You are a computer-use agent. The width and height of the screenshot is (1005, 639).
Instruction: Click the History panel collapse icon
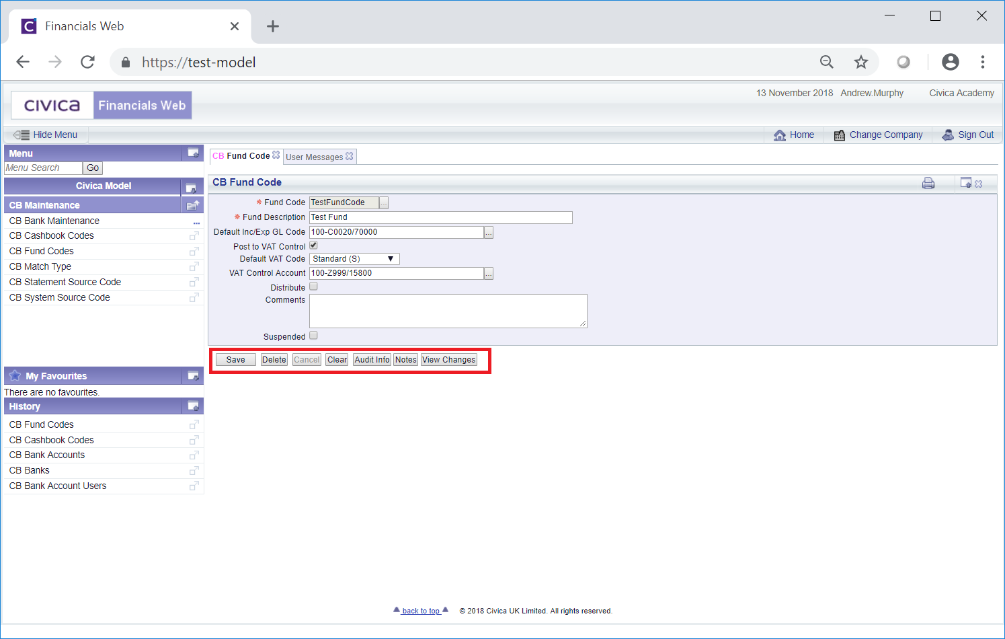[193, 406]
